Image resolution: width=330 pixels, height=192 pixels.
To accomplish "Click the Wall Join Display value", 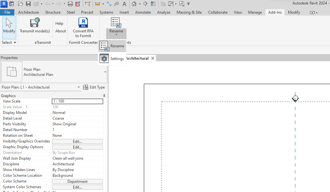I will [77, 158].
